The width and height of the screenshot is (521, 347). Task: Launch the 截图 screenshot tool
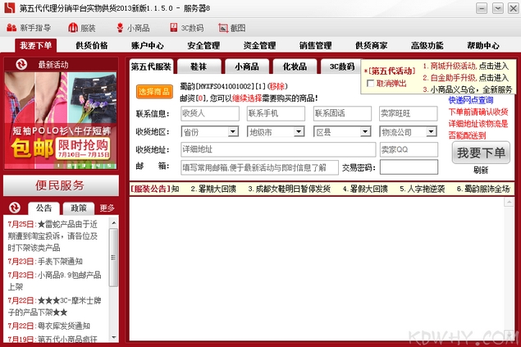tap(232, 28)
